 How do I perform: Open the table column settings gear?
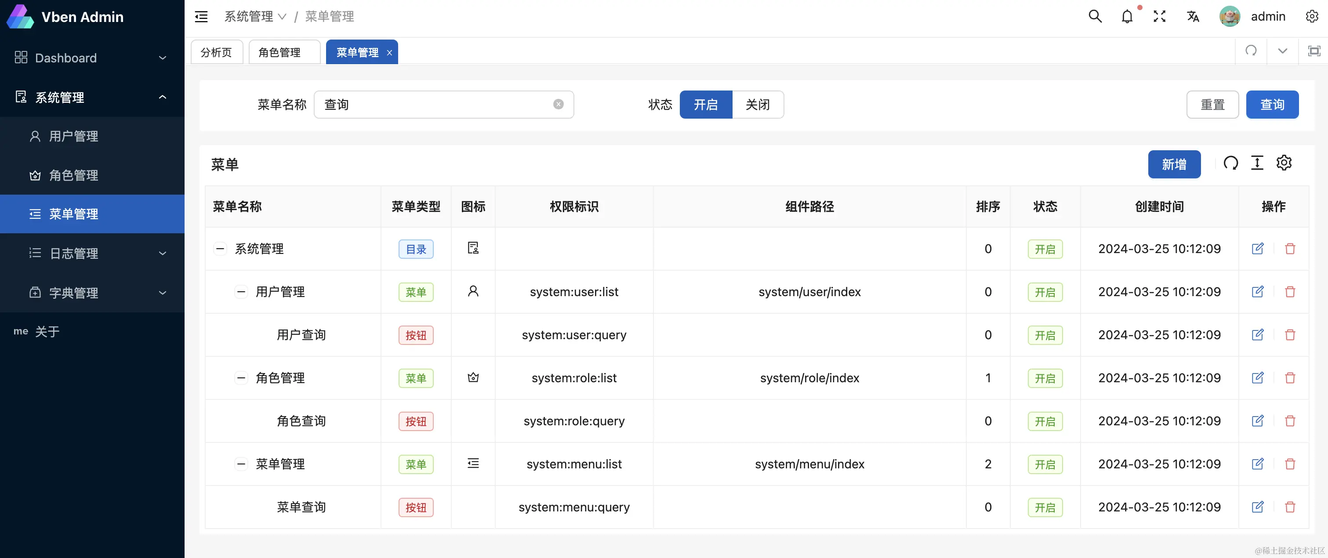coord(1284,163)
